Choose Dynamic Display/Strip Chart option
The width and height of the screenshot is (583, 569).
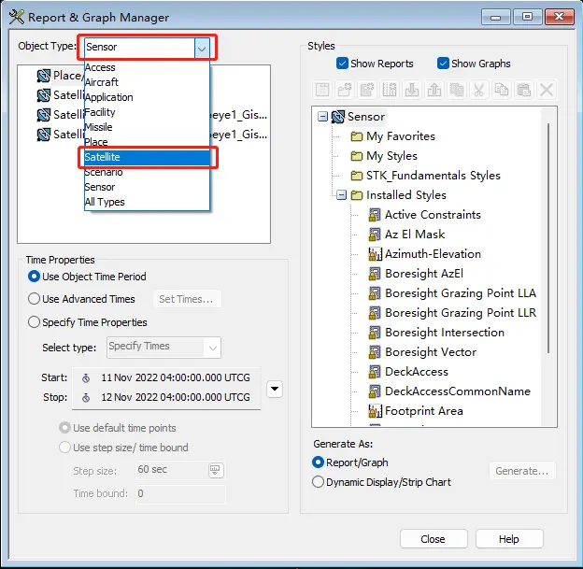(x=318, y=482)
